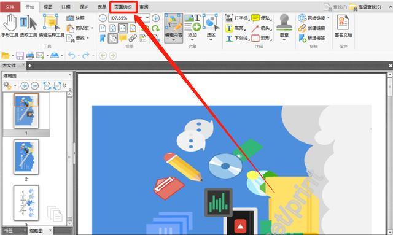Click the print icon in quick toolbar
Viewport: 393px width, 235px height.
30,55
